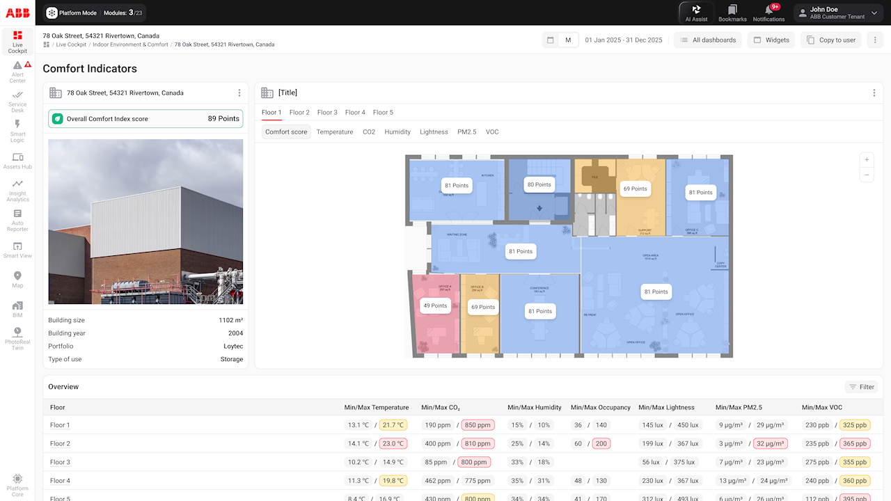Image resolution: width=891 pixels, height=501 pixels.
Task: Open Map in sidebar
Action: click(17, 280)
